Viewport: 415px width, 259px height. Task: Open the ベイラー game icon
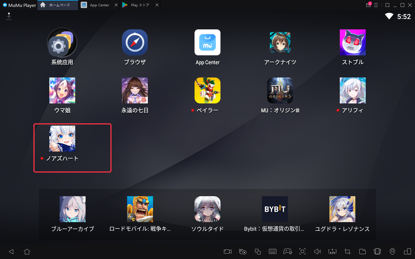coord(207,90)
